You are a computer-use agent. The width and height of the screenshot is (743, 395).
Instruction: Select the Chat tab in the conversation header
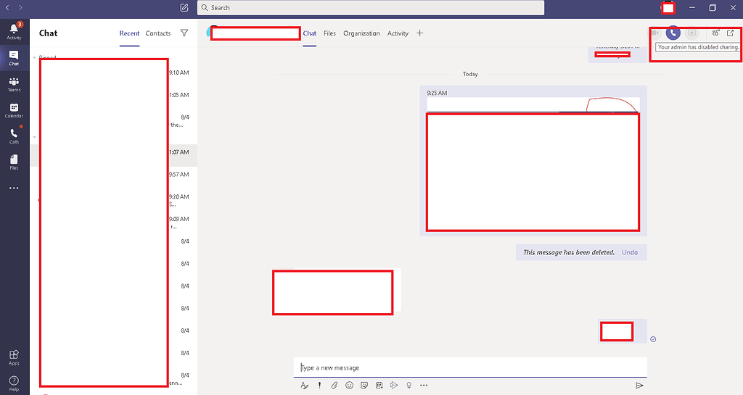point(309,33)
